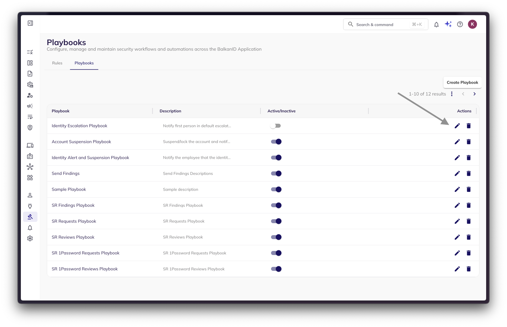
Task: Edit the Identity Escalation Playbook
Action: 457,126
